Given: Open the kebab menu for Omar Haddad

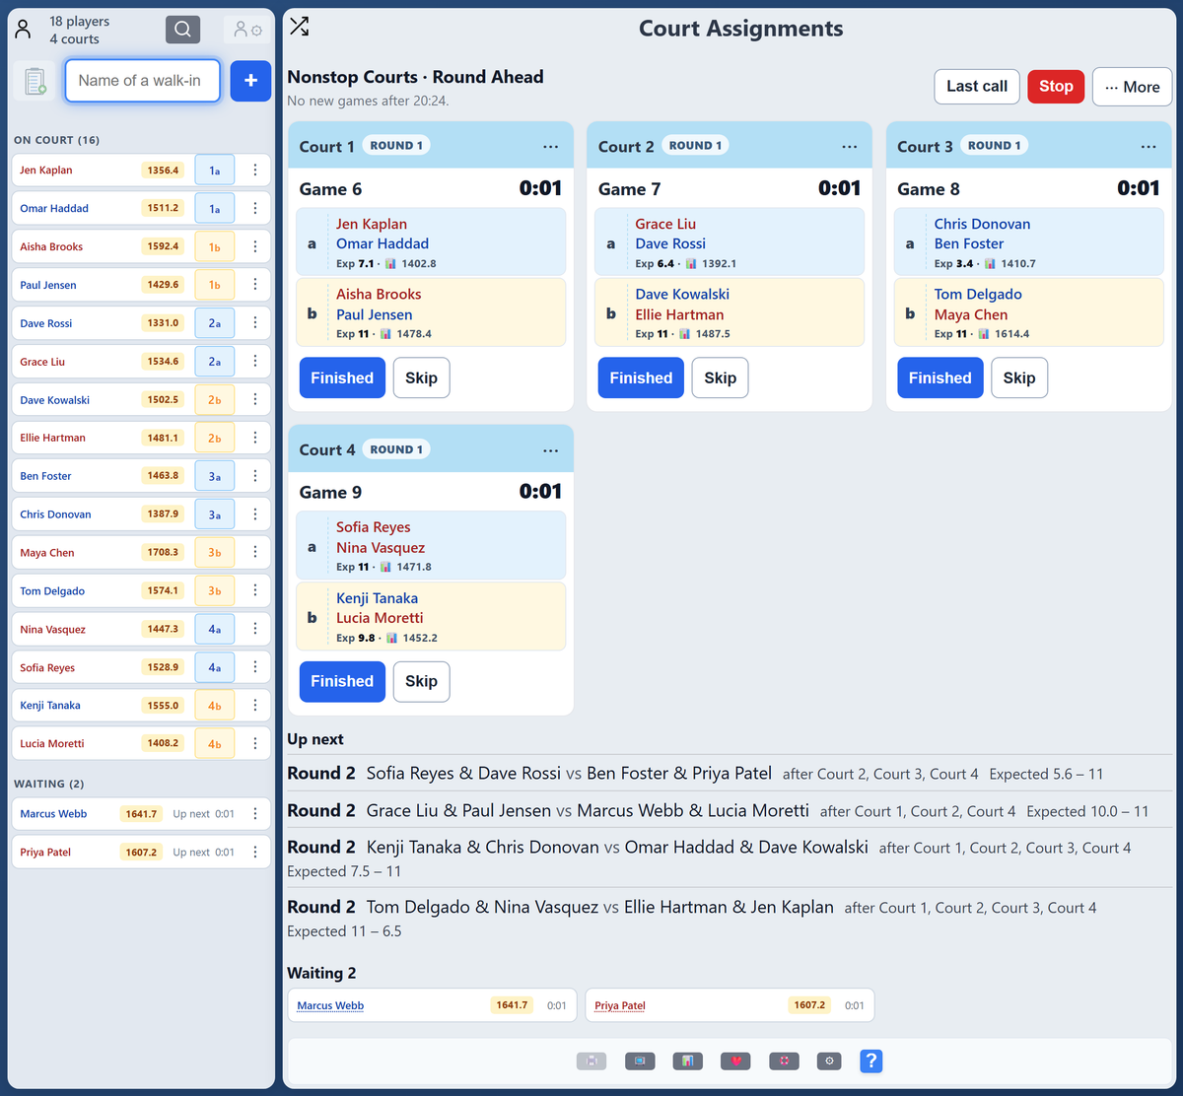Looking at the screenshot, I should (x=255, y=208).
